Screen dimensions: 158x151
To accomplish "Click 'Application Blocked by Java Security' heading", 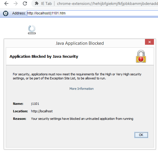I will coord(44,57).
